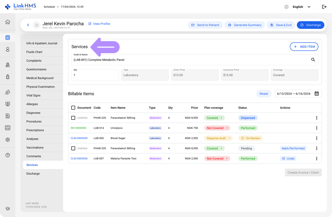Click the blue Discharge button in header
Image resolution: width=332 pixels, height=217 pixels.
310,25
